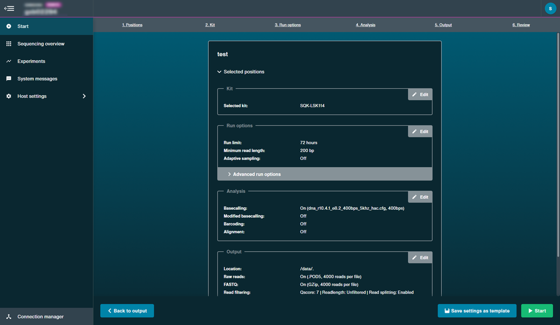Edit the Kit section
The height and width of the screenshot is (325, 560).
[420, 95]
